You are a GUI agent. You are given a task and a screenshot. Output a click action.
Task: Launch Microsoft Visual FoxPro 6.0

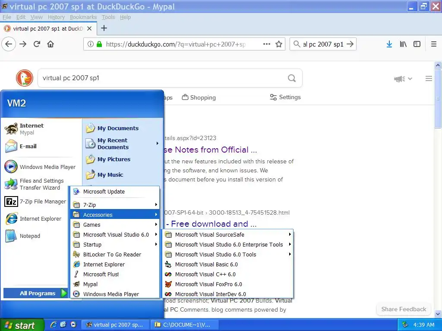[x=228, y=284]
